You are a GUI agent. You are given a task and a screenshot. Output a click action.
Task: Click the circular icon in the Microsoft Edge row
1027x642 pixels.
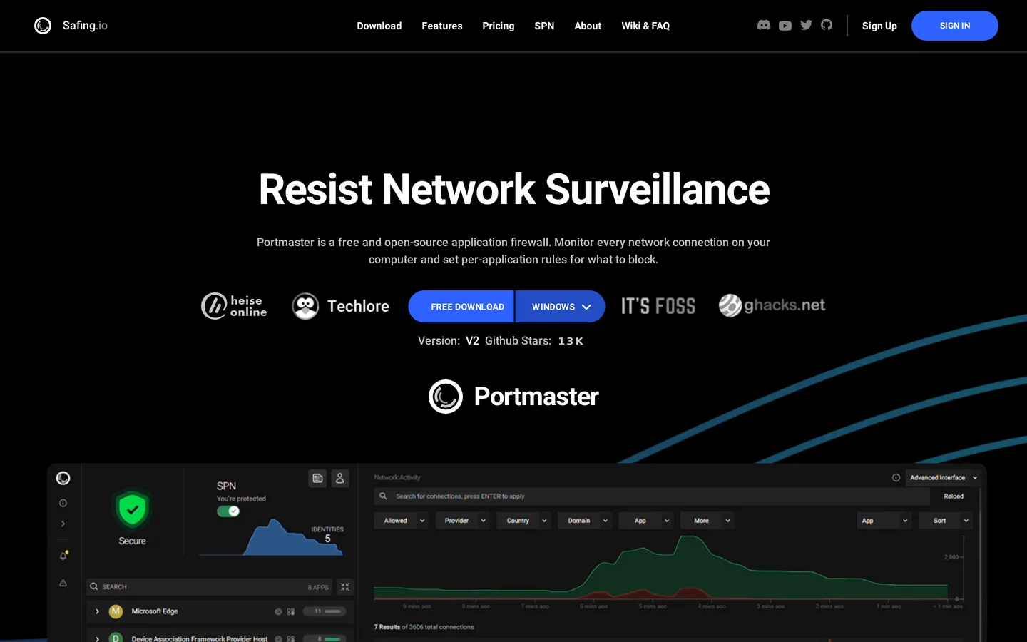click(278, 611)
